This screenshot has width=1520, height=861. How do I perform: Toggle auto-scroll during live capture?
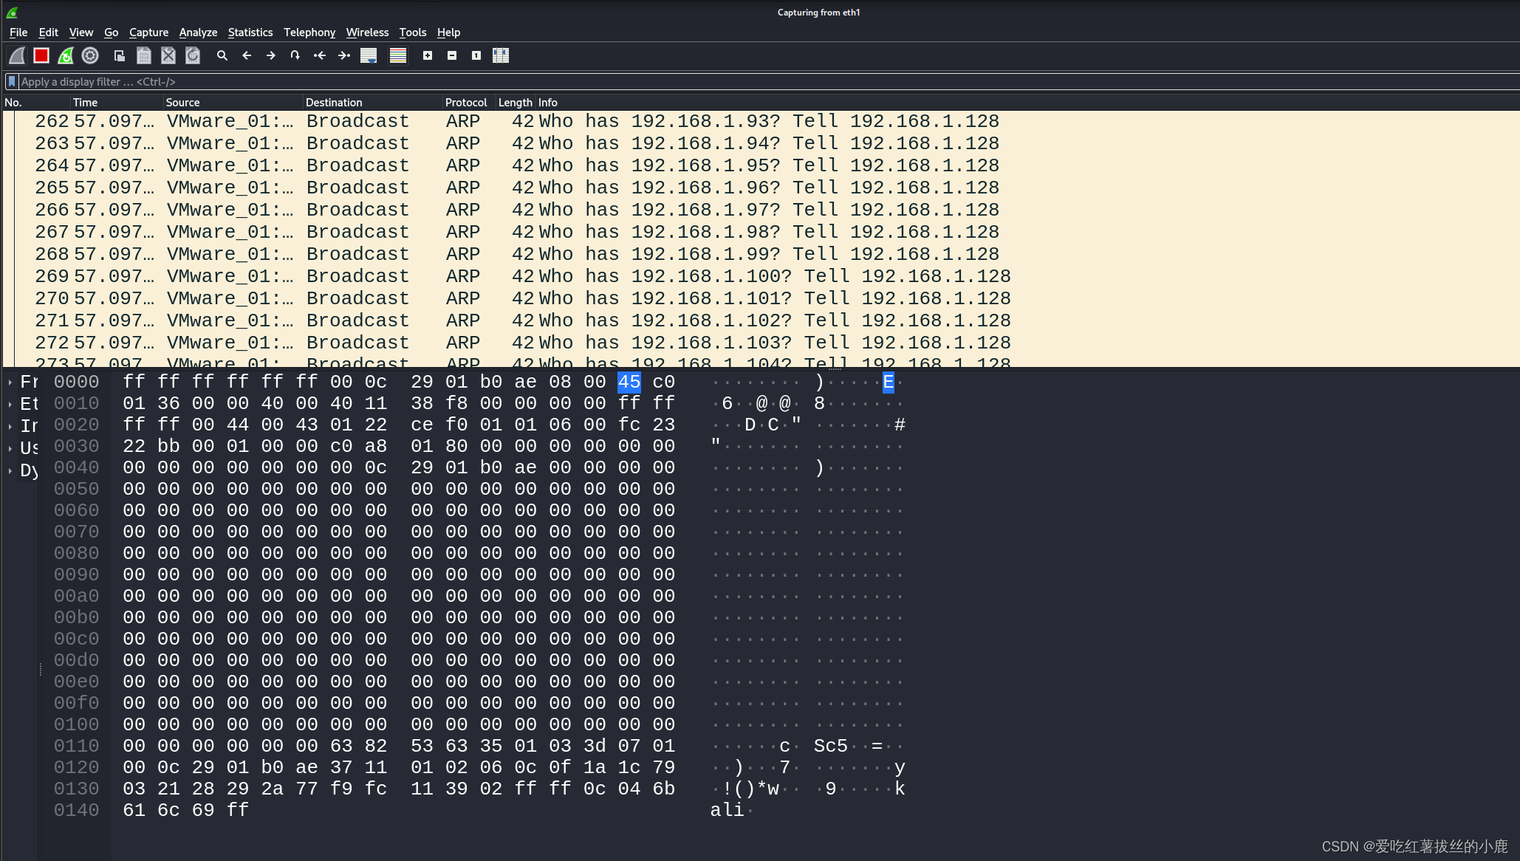368,55
